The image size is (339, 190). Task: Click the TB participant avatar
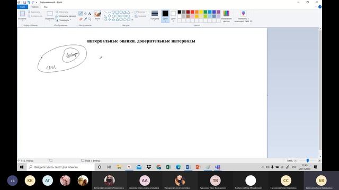[x=216, y=180]
